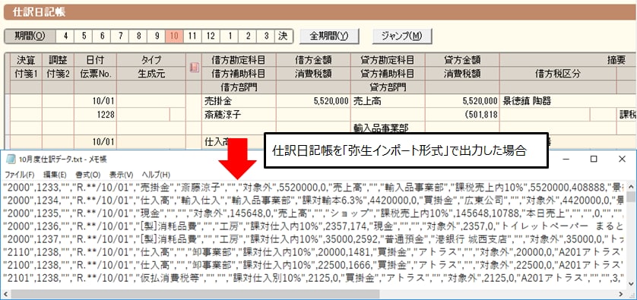Select the 決 settlement period button
Image resolution: width=637 pixels, height=300 pixels.
pyautogui.click(x=283, y=36)
